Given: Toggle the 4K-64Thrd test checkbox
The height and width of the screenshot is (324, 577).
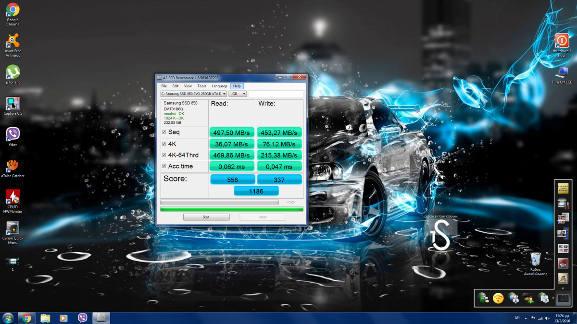Looking at the screenshot, I should (x=164, y=155).
